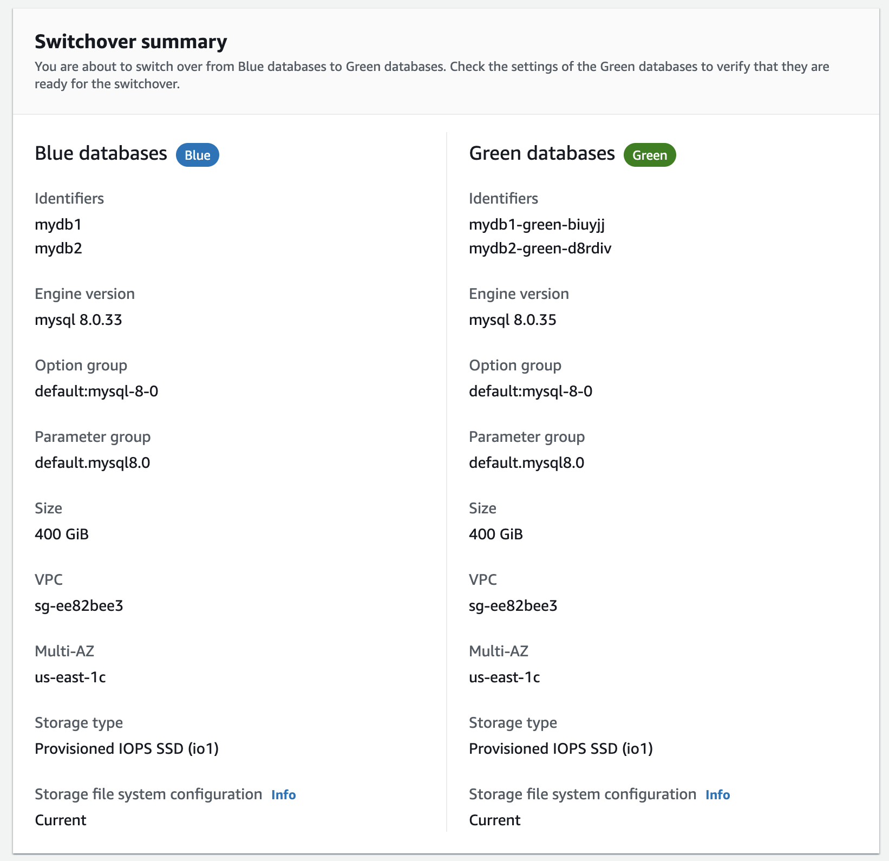Click the Green badge next to Green databases

[x=649, y=155]
